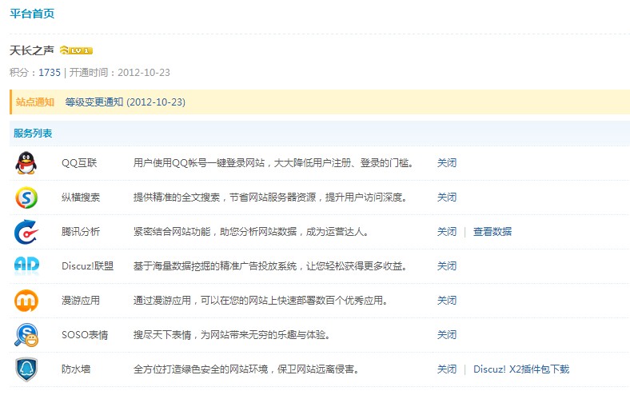Image resolution: width=630 pixels, height=411 pixels.
Task: Select the 纵横搜索 service name
Action: [81, 198]
